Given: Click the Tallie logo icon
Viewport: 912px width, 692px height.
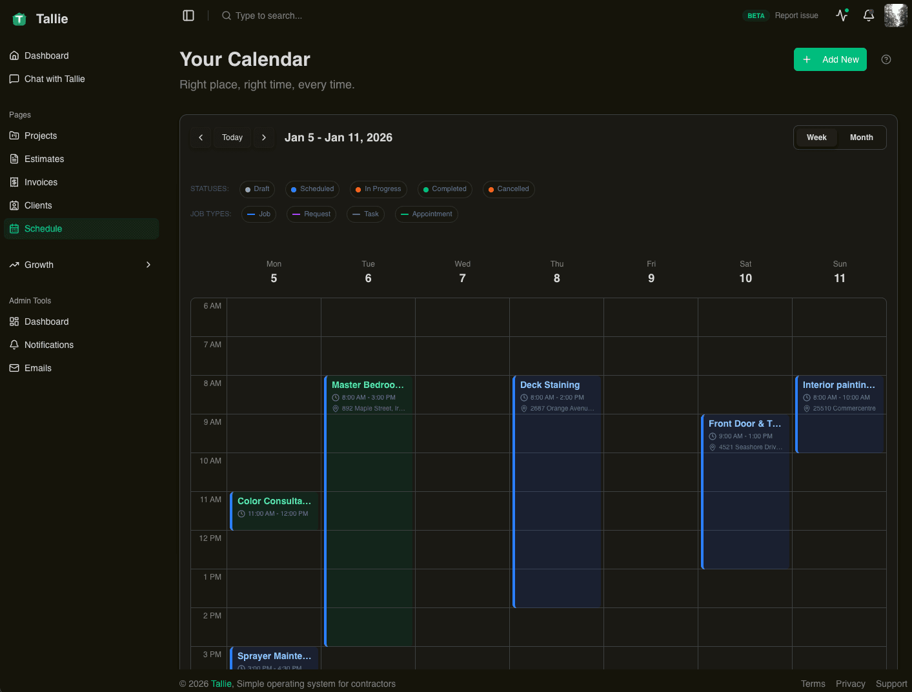Looking at the screenshot, I should [18, 19].
